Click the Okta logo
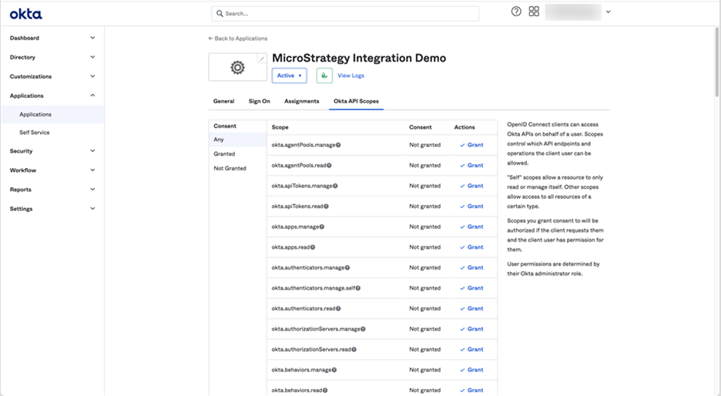Viewport: 721px width, 396px height. point(25,15)
